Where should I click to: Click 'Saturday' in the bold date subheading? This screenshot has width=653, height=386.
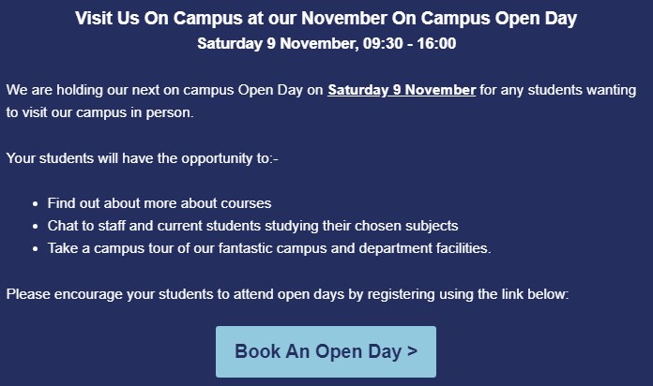tap(230, 43)
